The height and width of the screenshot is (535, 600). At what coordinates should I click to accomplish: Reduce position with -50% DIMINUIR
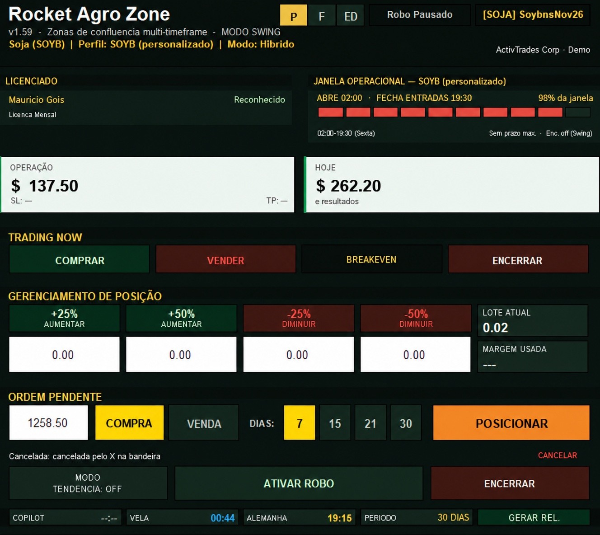point(416,318)
